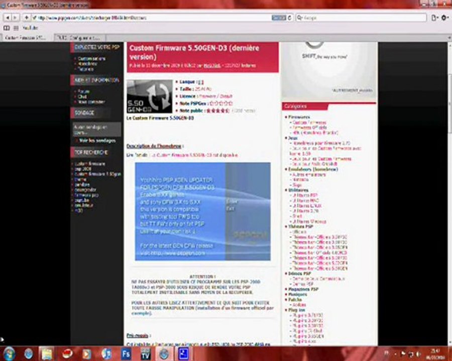Click the globe icon beside Start
The width and height of the screenshot is (452, 361).
pos(29,354)
